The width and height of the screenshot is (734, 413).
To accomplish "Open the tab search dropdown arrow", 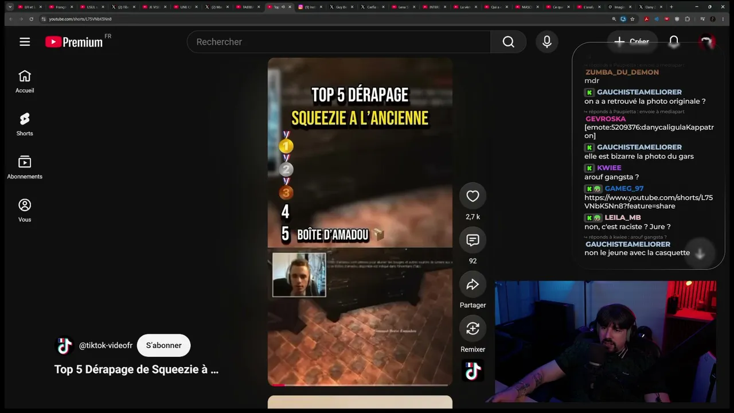I will click(10, 7).
